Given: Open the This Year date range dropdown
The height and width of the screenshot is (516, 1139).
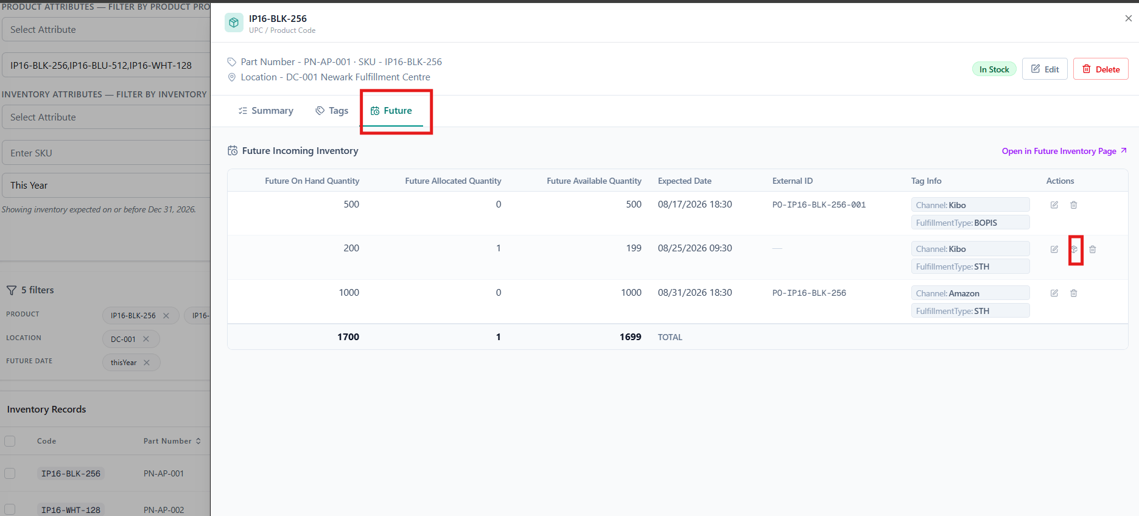Looking at the screenshot, I should [106, 185].
